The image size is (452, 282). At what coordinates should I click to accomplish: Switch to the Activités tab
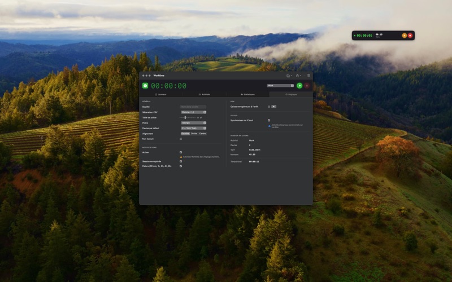pos(204,94)
